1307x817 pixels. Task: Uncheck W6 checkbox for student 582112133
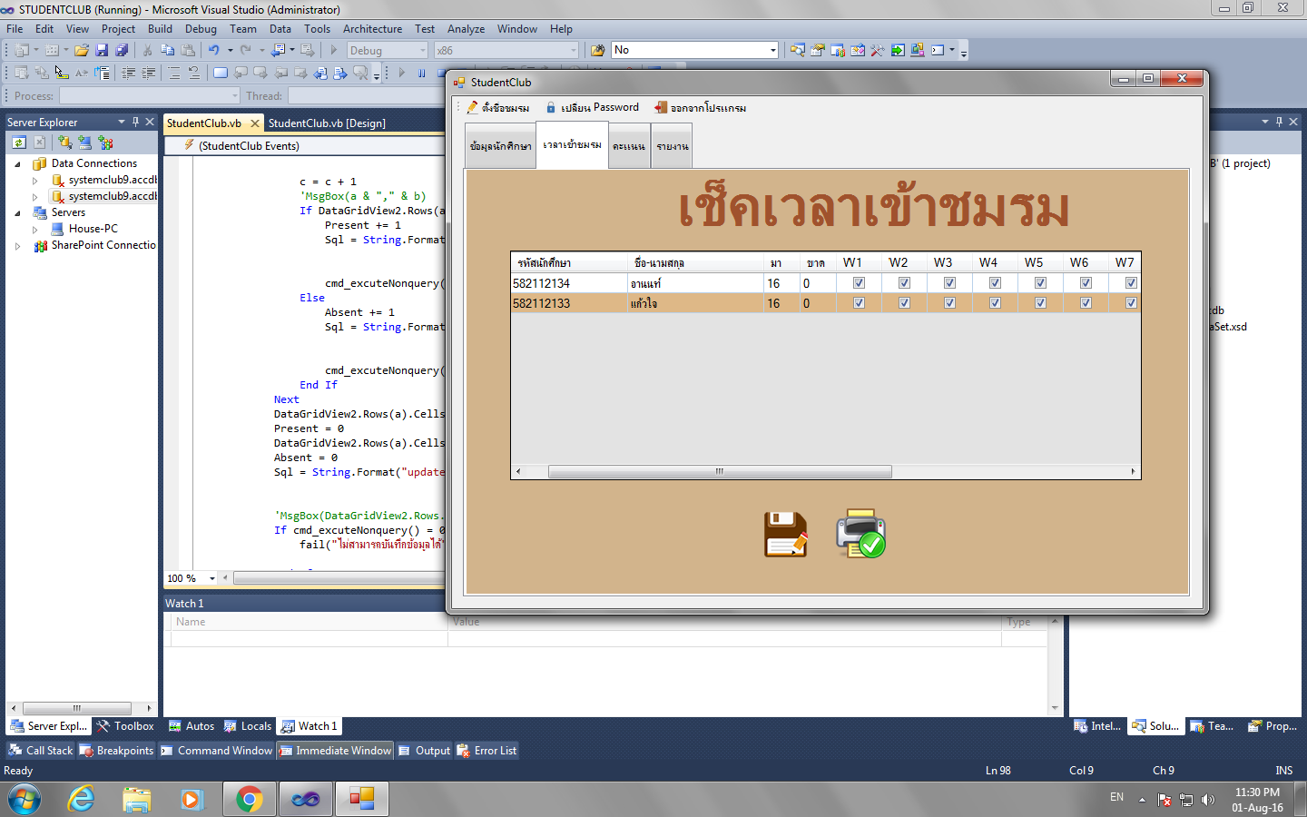1086,303
